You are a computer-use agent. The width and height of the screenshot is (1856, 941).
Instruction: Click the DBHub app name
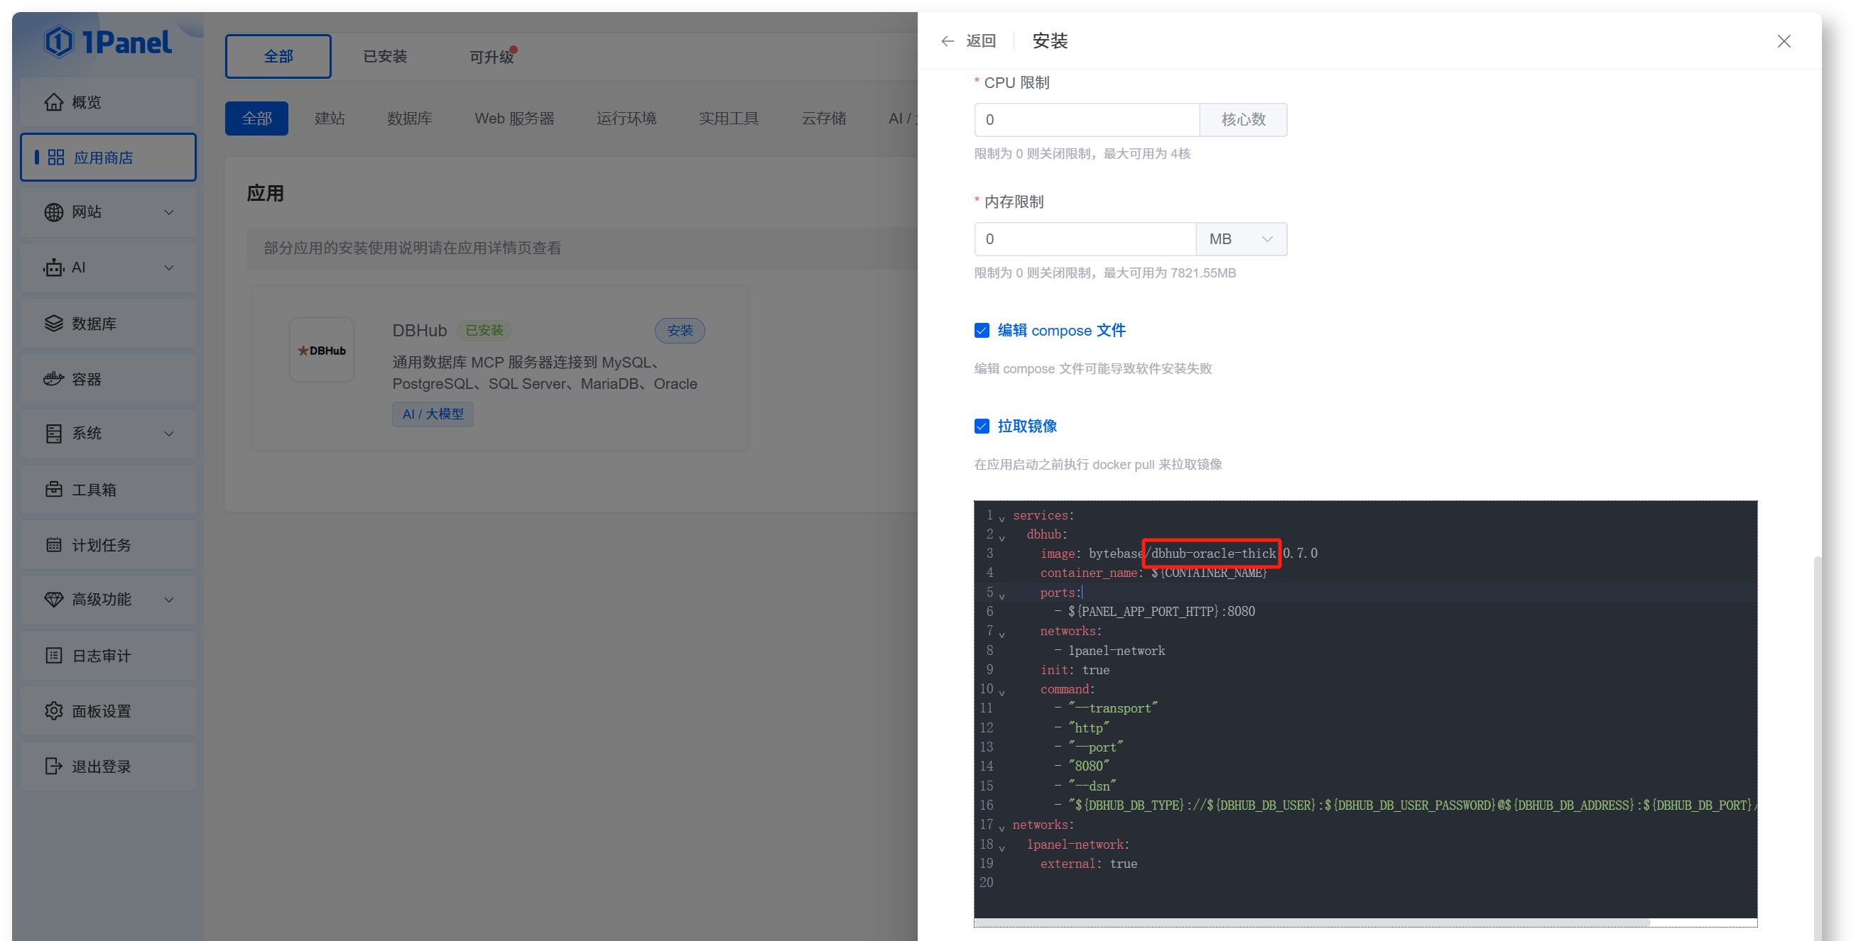[419, 331]
